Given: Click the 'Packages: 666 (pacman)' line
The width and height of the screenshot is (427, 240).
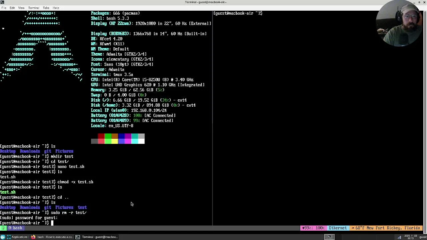Looking at the screenshot, I should pyautogui.click(x=115, y=13).
